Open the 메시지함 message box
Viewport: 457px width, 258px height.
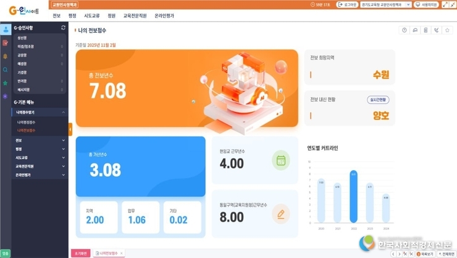pos(23,90)
